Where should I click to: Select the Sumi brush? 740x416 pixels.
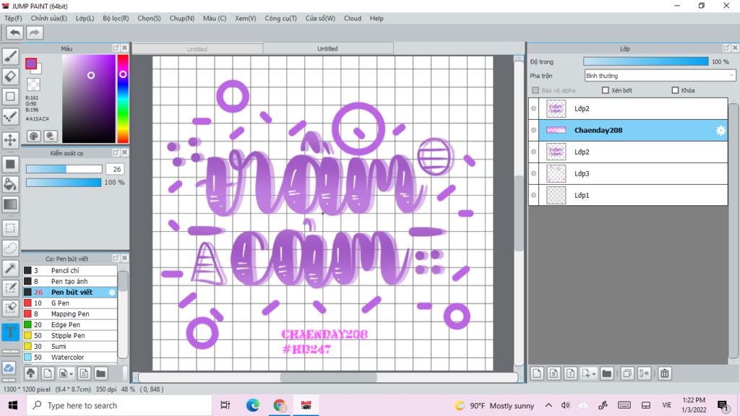(x=70, y=347)
